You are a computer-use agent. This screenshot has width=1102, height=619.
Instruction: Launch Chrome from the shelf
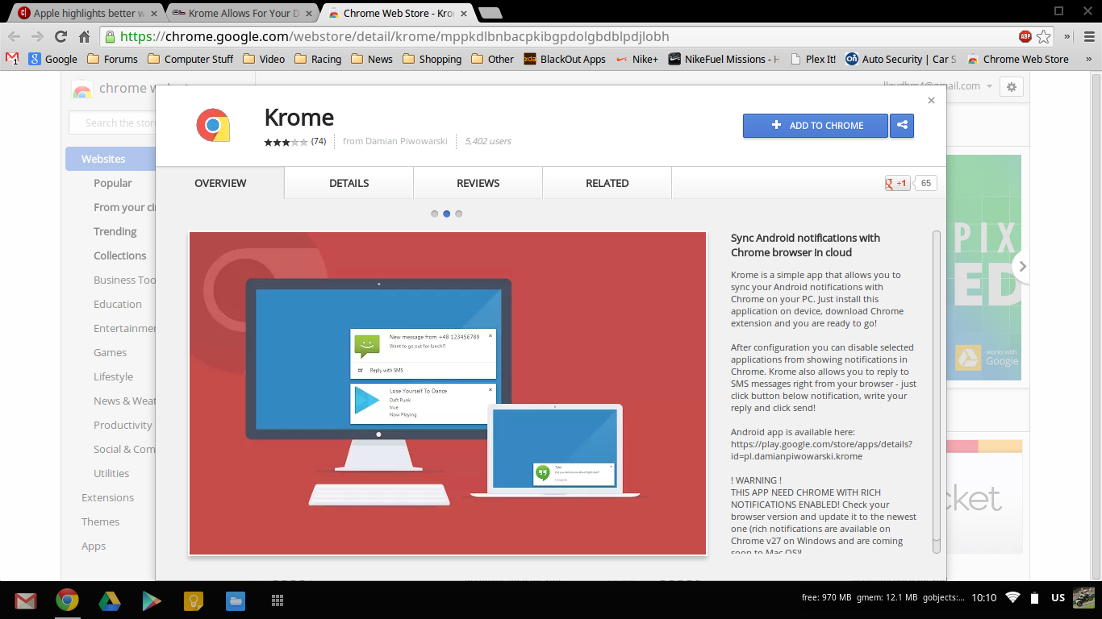click(68, 600)
